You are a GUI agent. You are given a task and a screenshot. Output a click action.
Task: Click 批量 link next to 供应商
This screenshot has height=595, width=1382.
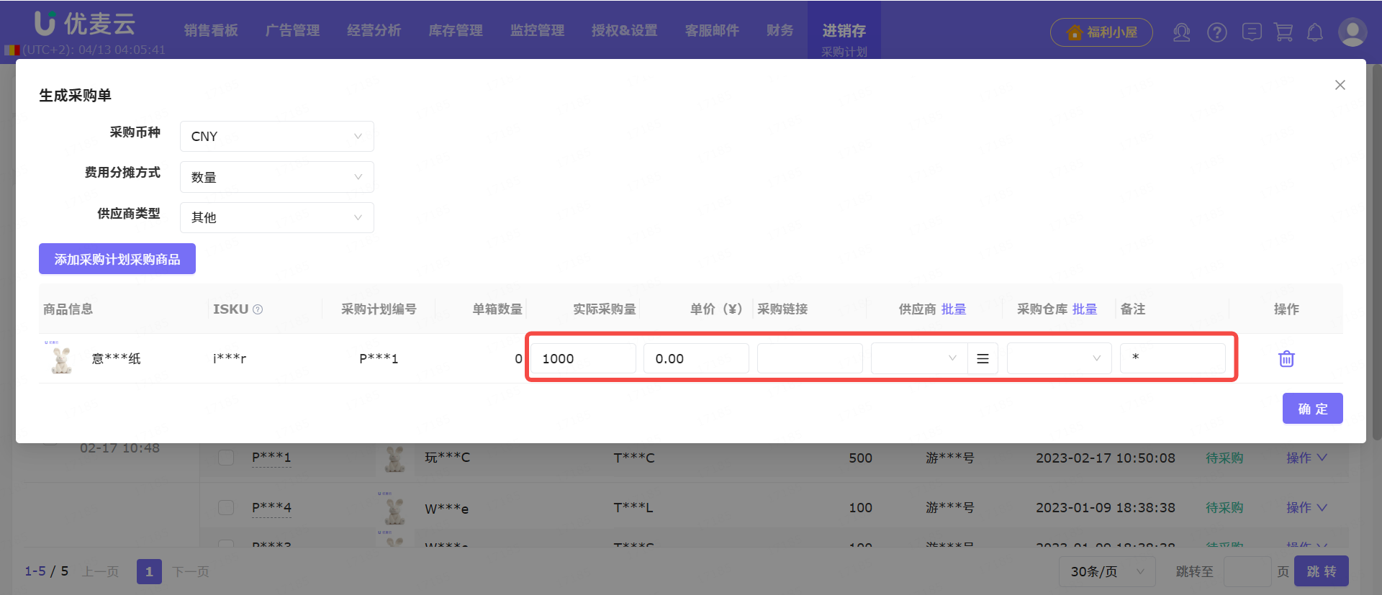click(954, 309)
